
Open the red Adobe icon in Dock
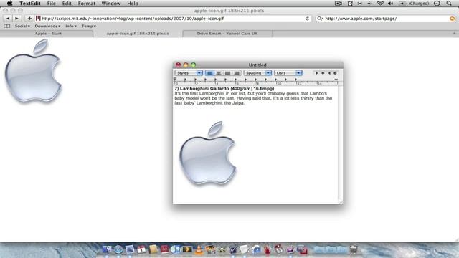[164, 249]
